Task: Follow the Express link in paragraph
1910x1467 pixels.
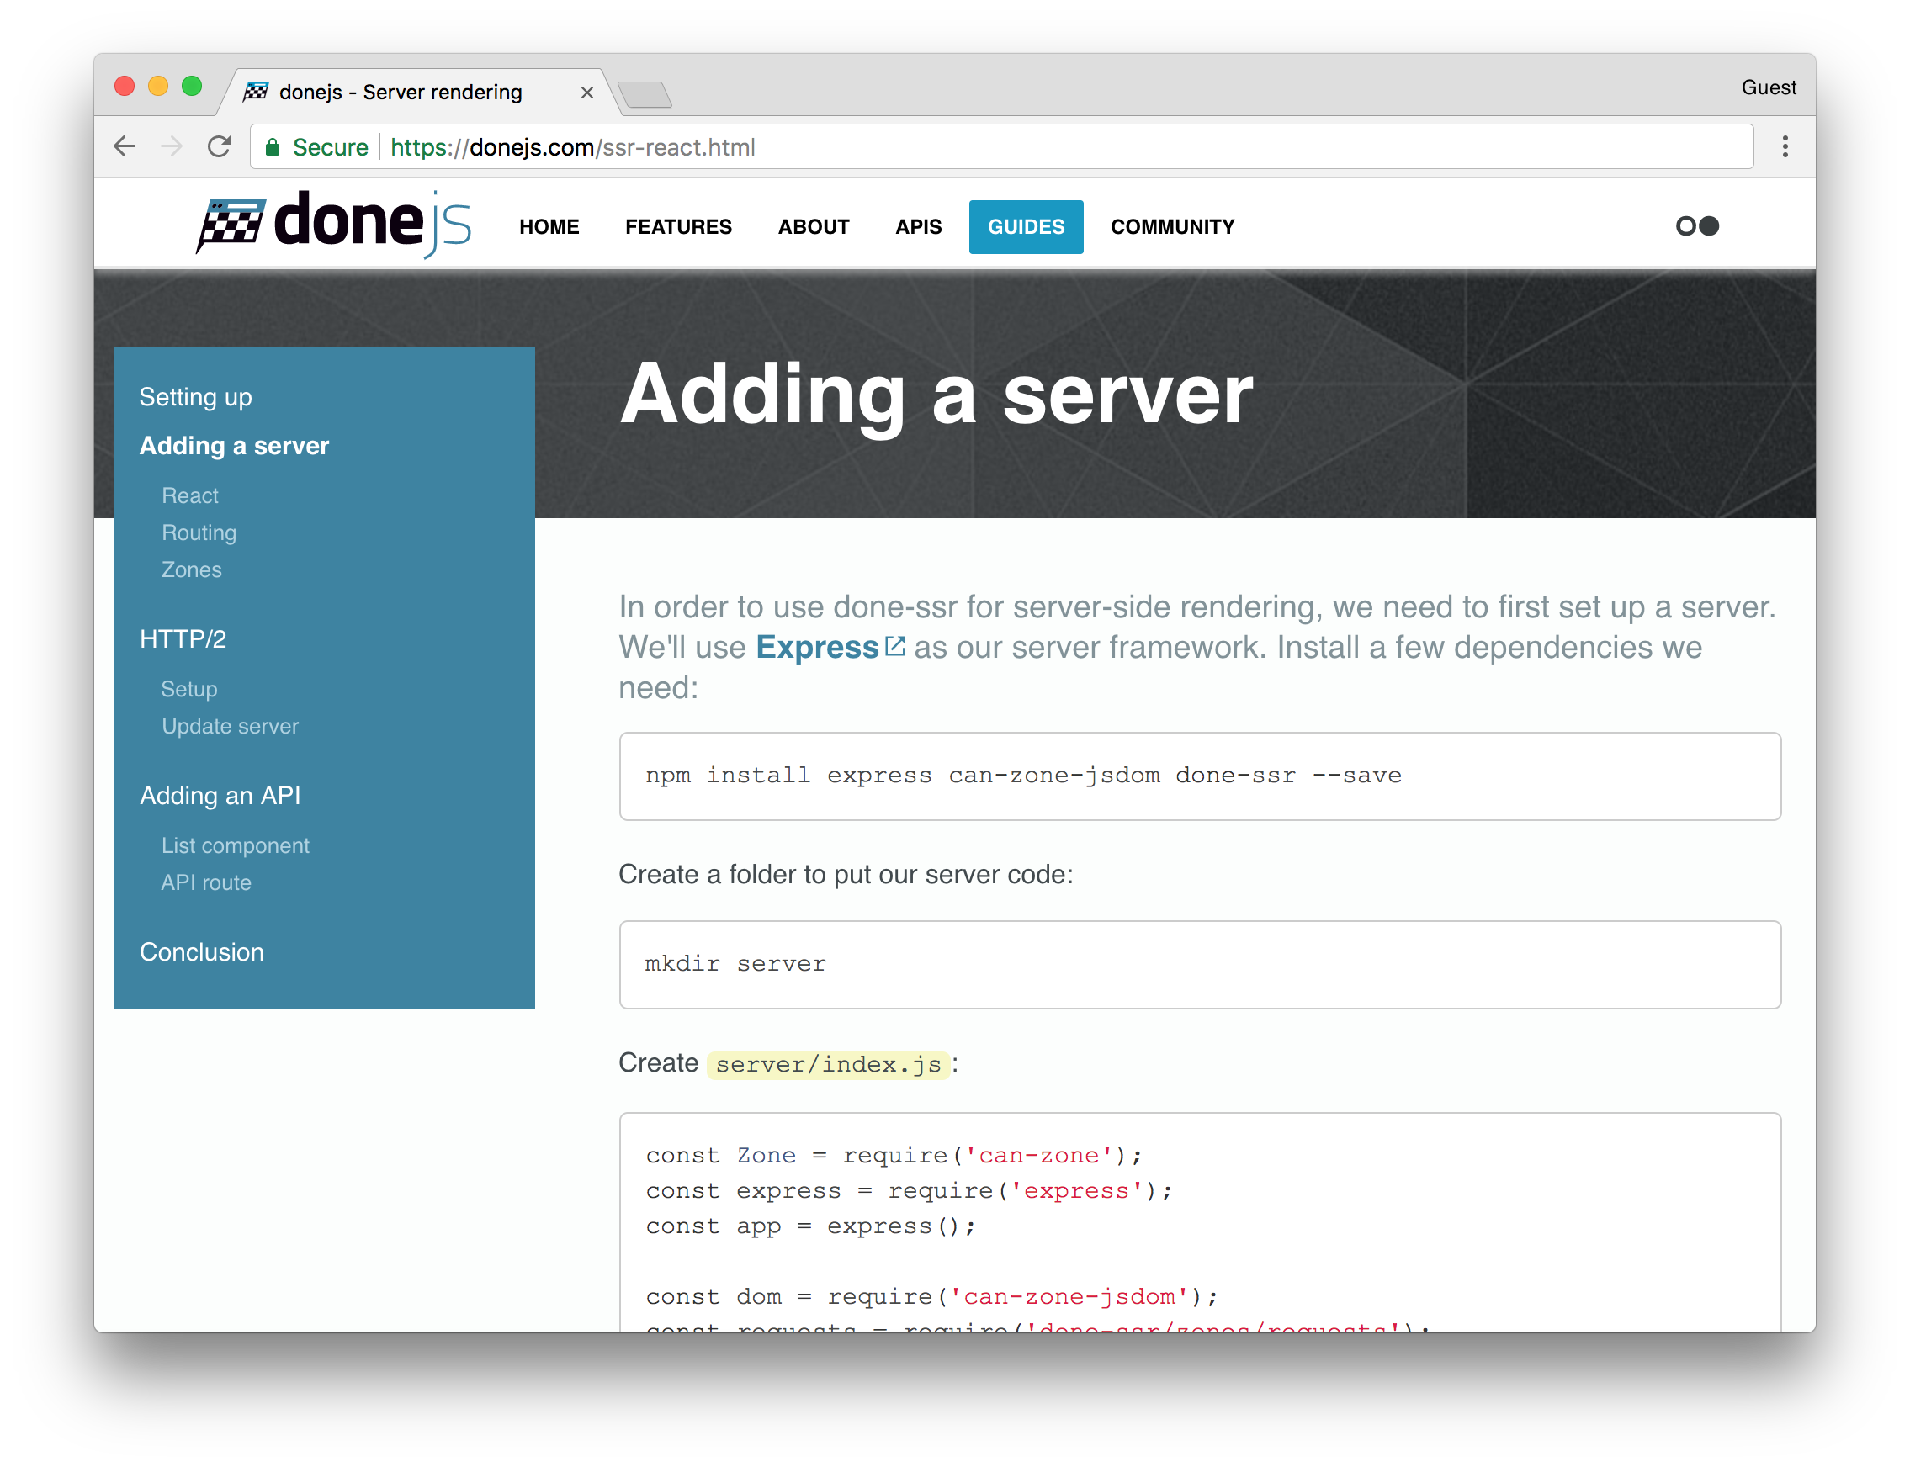Action: tap(816, 647)
